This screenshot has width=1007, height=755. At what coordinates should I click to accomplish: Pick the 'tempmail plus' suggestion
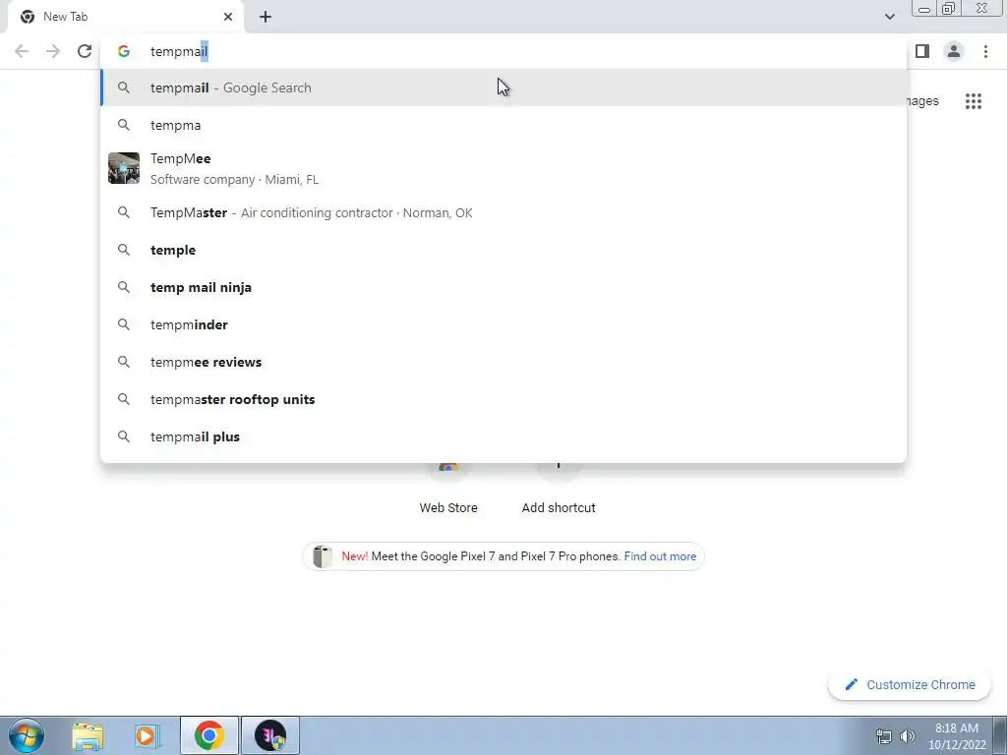(503, 436)
